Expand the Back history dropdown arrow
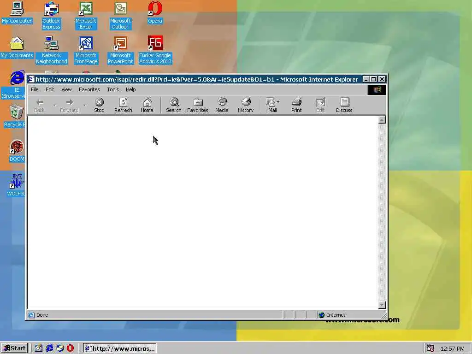The height and width of the screenshot is (354, 472). [54, 106]
